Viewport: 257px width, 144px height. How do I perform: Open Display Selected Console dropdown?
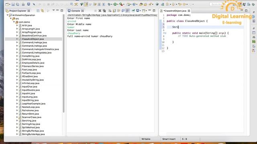pyautogui.click(x=140, y=11)
